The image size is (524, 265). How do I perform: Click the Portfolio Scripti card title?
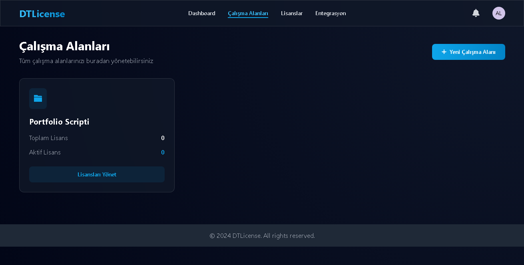(x=59, y=122)
